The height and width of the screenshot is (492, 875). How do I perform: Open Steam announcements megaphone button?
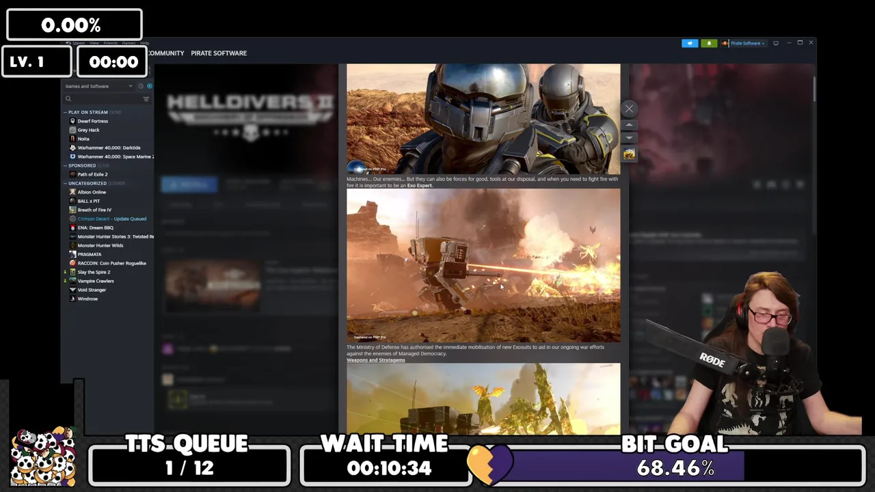tap(690, 43)
